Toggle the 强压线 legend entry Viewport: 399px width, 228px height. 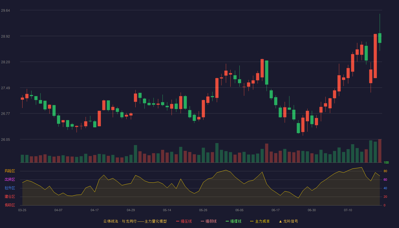184,221
